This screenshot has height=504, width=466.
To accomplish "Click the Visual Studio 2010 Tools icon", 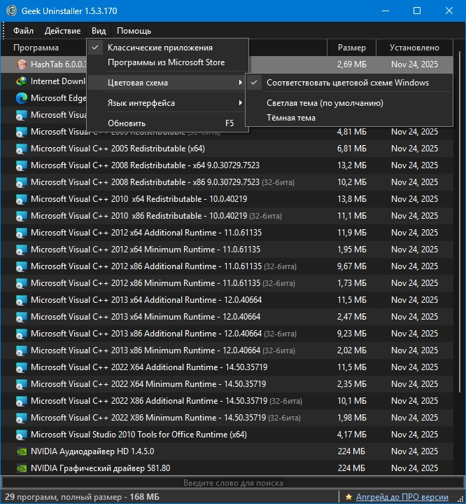I will pos(21,435).
